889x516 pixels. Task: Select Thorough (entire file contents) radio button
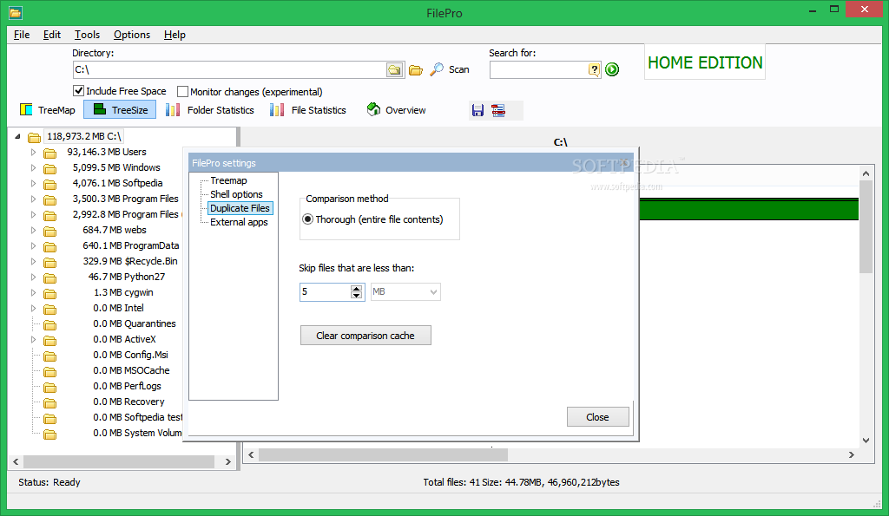tap(308, 219)
